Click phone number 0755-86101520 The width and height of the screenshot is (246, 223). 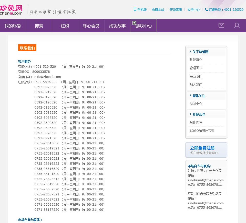pyautogui.click(x=47, y=174)
